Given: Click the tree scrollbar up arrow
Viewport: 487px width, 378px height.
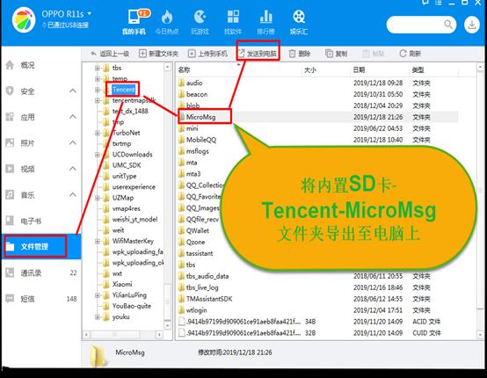Looking at the screenshot, I should pyautogui.click(x=167, y=67).
